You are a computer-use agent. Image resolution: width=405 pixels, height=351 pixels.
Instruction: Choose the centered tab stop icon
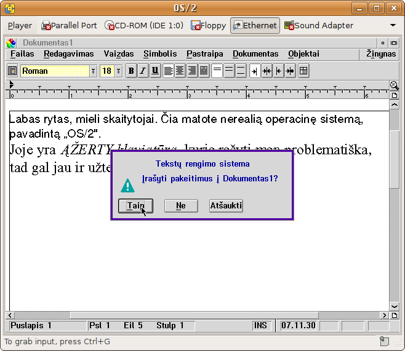pyautogui.click(x=267, y=71)
